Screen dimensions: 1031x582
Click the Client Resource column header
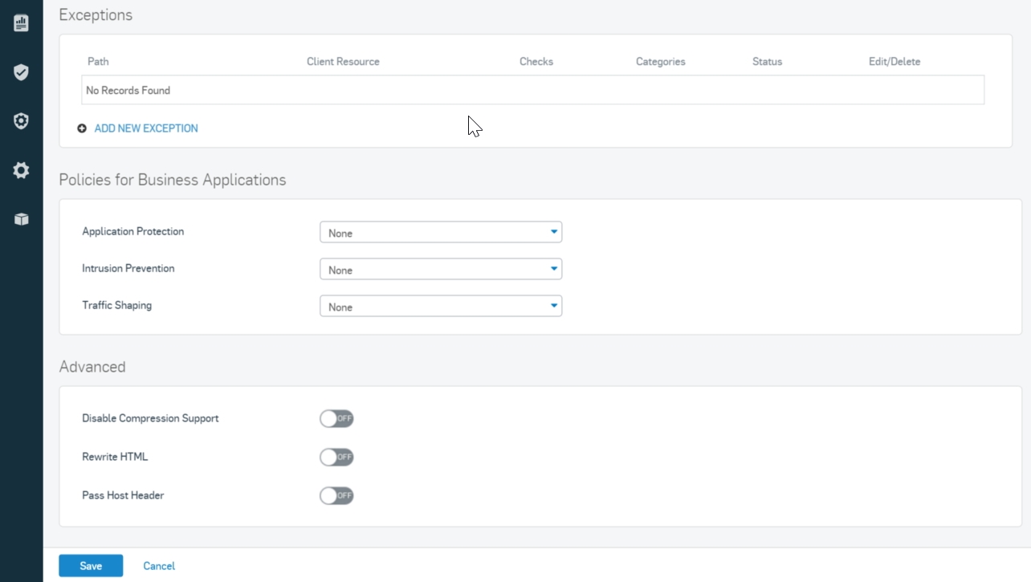point(343,62)
